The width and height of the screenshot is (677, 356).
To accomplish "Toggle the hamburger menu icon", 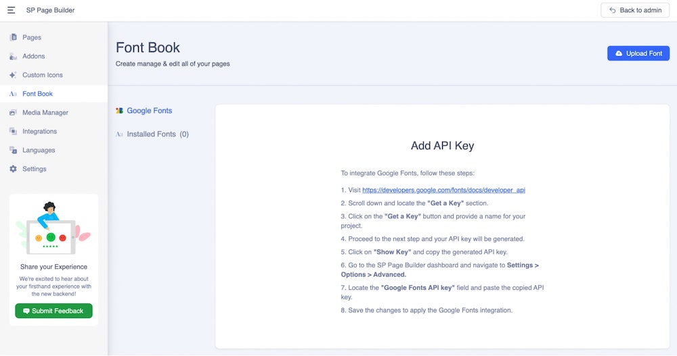I will (x=12, y=10).
